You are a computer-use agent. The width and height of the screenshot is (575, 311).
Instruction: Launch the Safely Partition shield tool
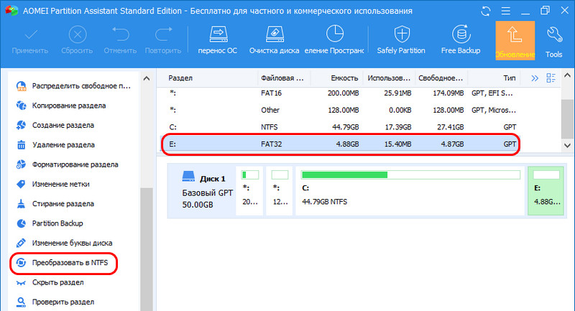[401, 40]
